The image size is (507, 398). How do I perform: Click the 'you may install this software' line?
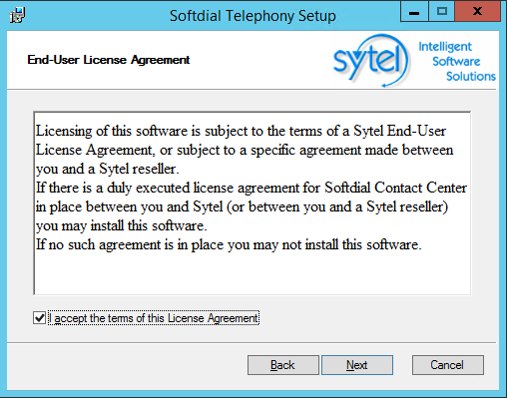click(x=121, y=226)
